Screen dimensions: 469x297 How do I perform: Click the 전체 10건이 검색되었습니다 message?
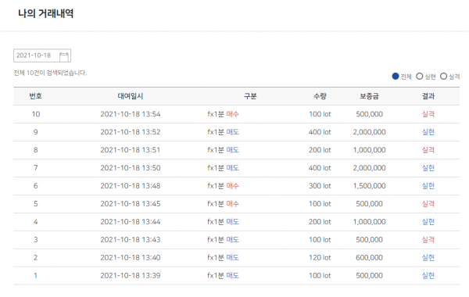[x=50, y=73]
